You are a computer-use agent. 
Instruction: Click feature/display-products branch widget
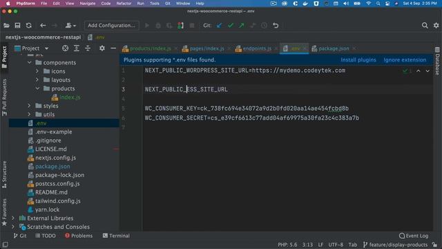point(395,244)
